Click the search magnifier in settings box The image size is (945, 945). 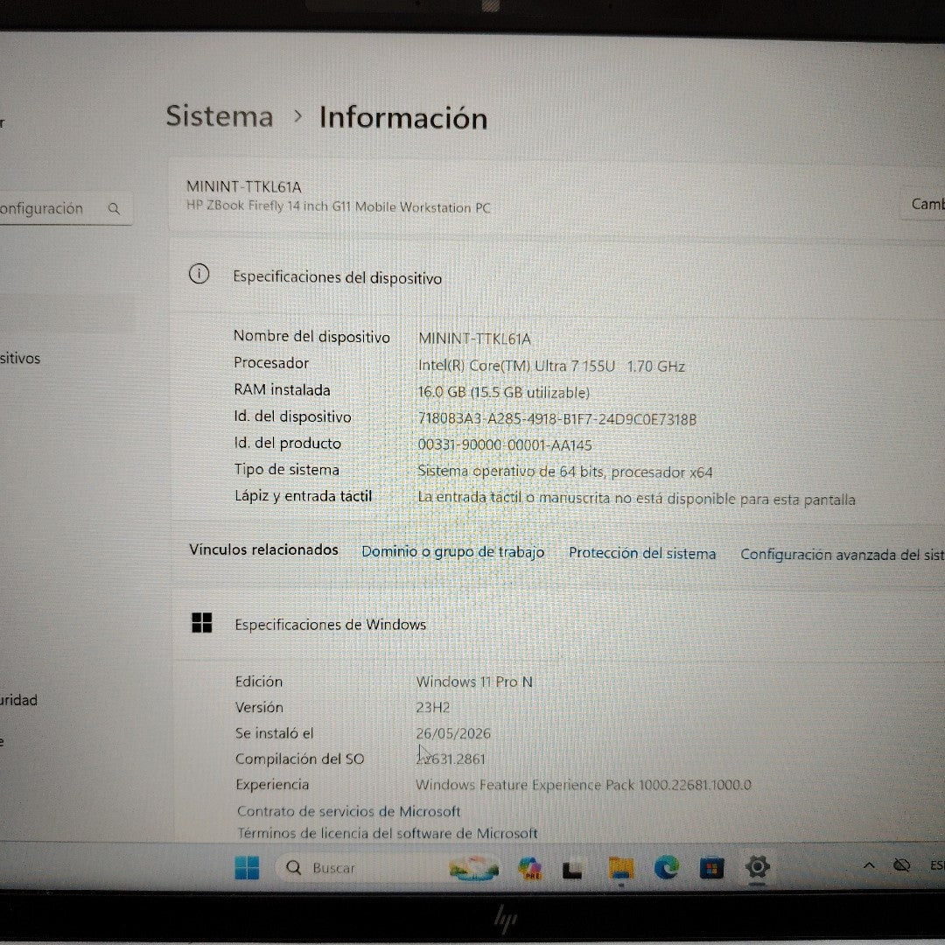coord(114,209)
